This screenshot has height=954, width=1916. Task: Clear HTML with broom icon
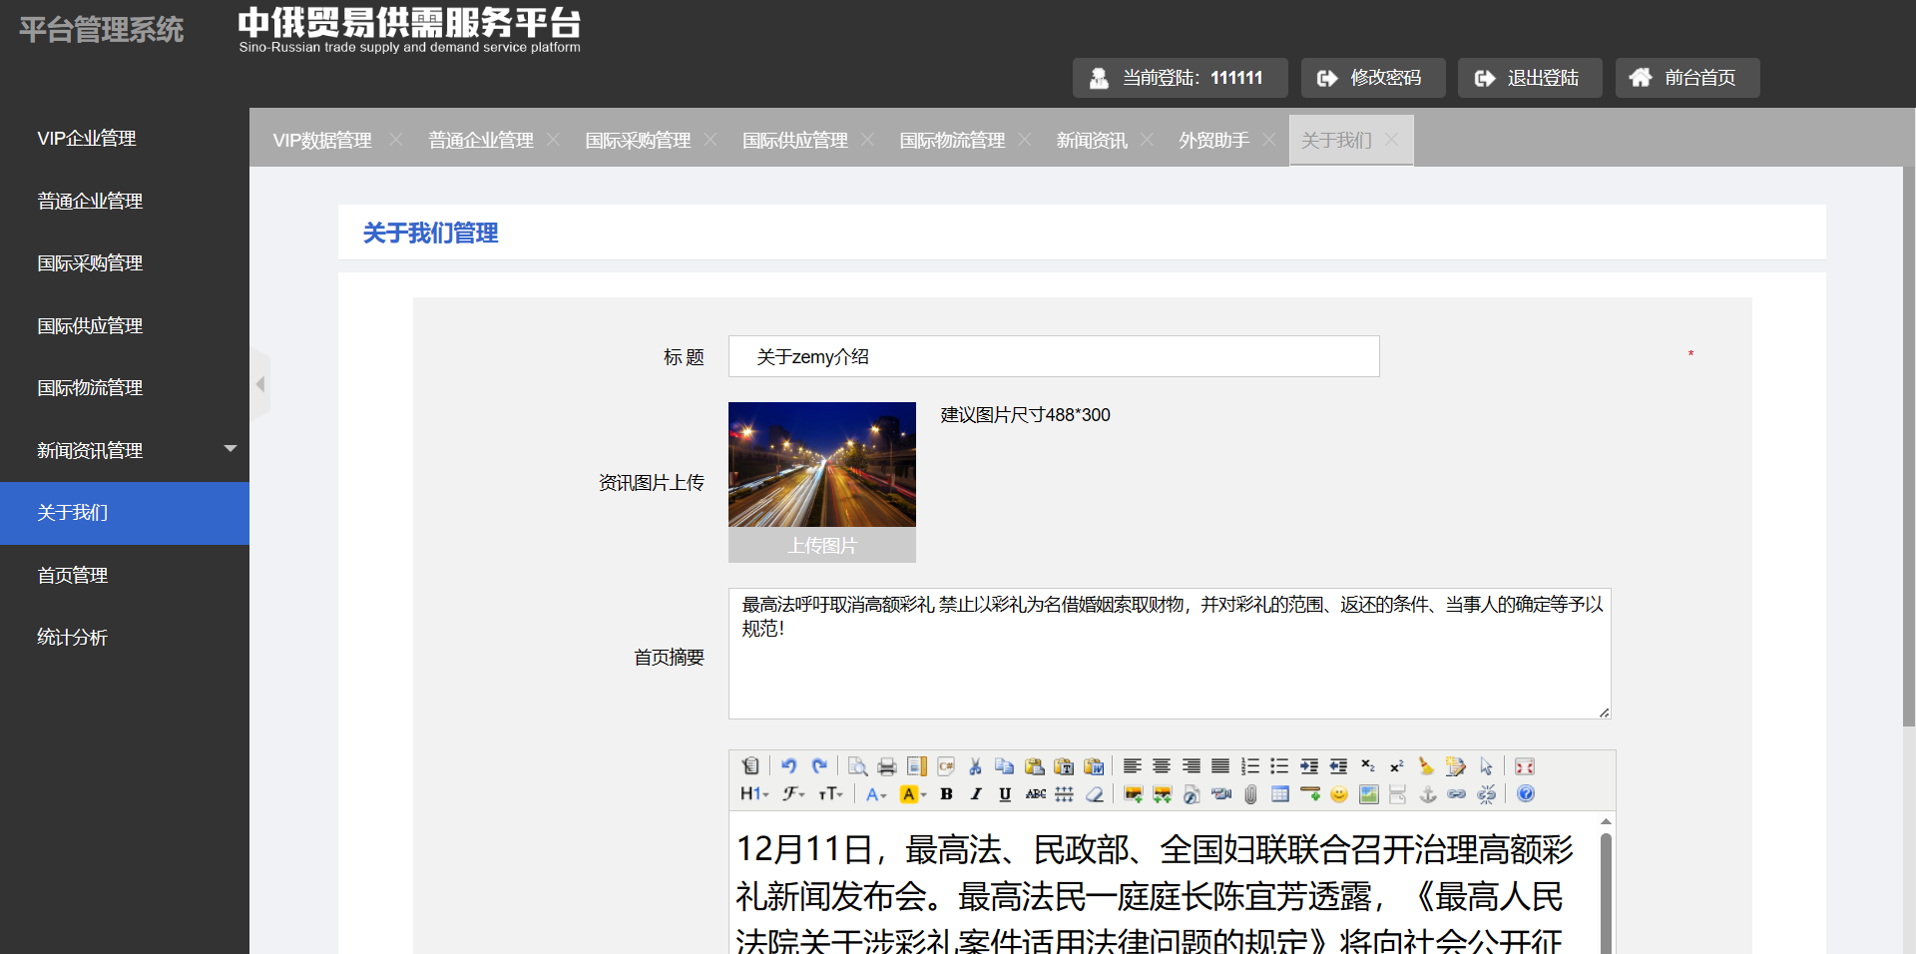1426,766
